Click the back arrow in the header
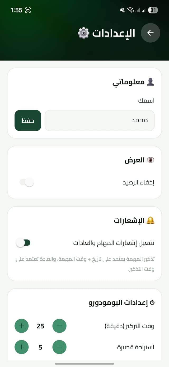This screenshot has height=367, width=169. (x=151, y=33)
